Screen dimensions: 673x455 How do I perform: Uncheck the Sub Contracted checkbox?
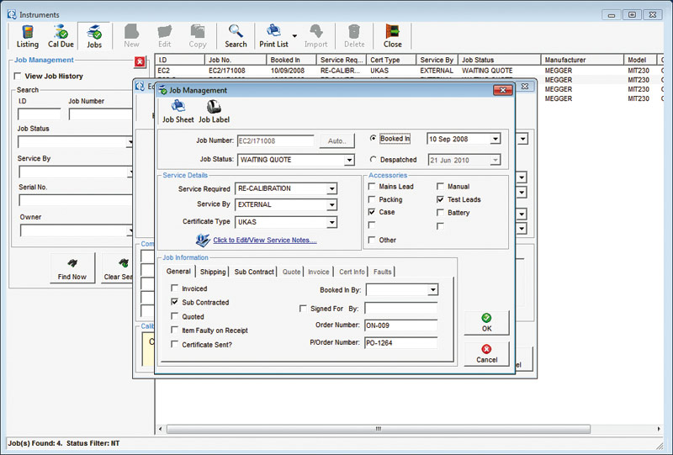175,302
